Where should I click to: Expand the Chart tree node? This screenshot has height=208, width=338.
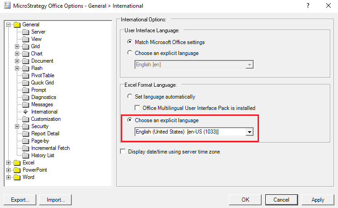(x=17, y=54)
